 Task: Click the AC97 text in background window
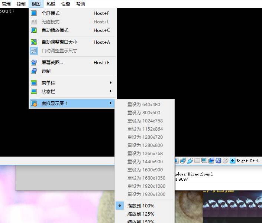183,179
